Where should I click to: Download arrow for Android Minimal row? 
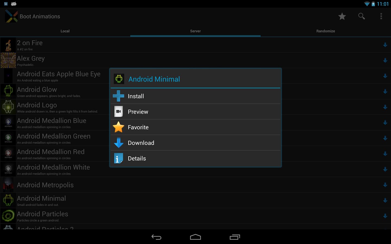tap(385, 200)
